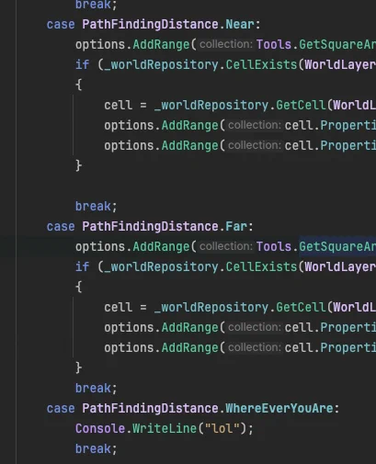
Task: Click GetCell method under the Far case
Action: coord(301,308)
